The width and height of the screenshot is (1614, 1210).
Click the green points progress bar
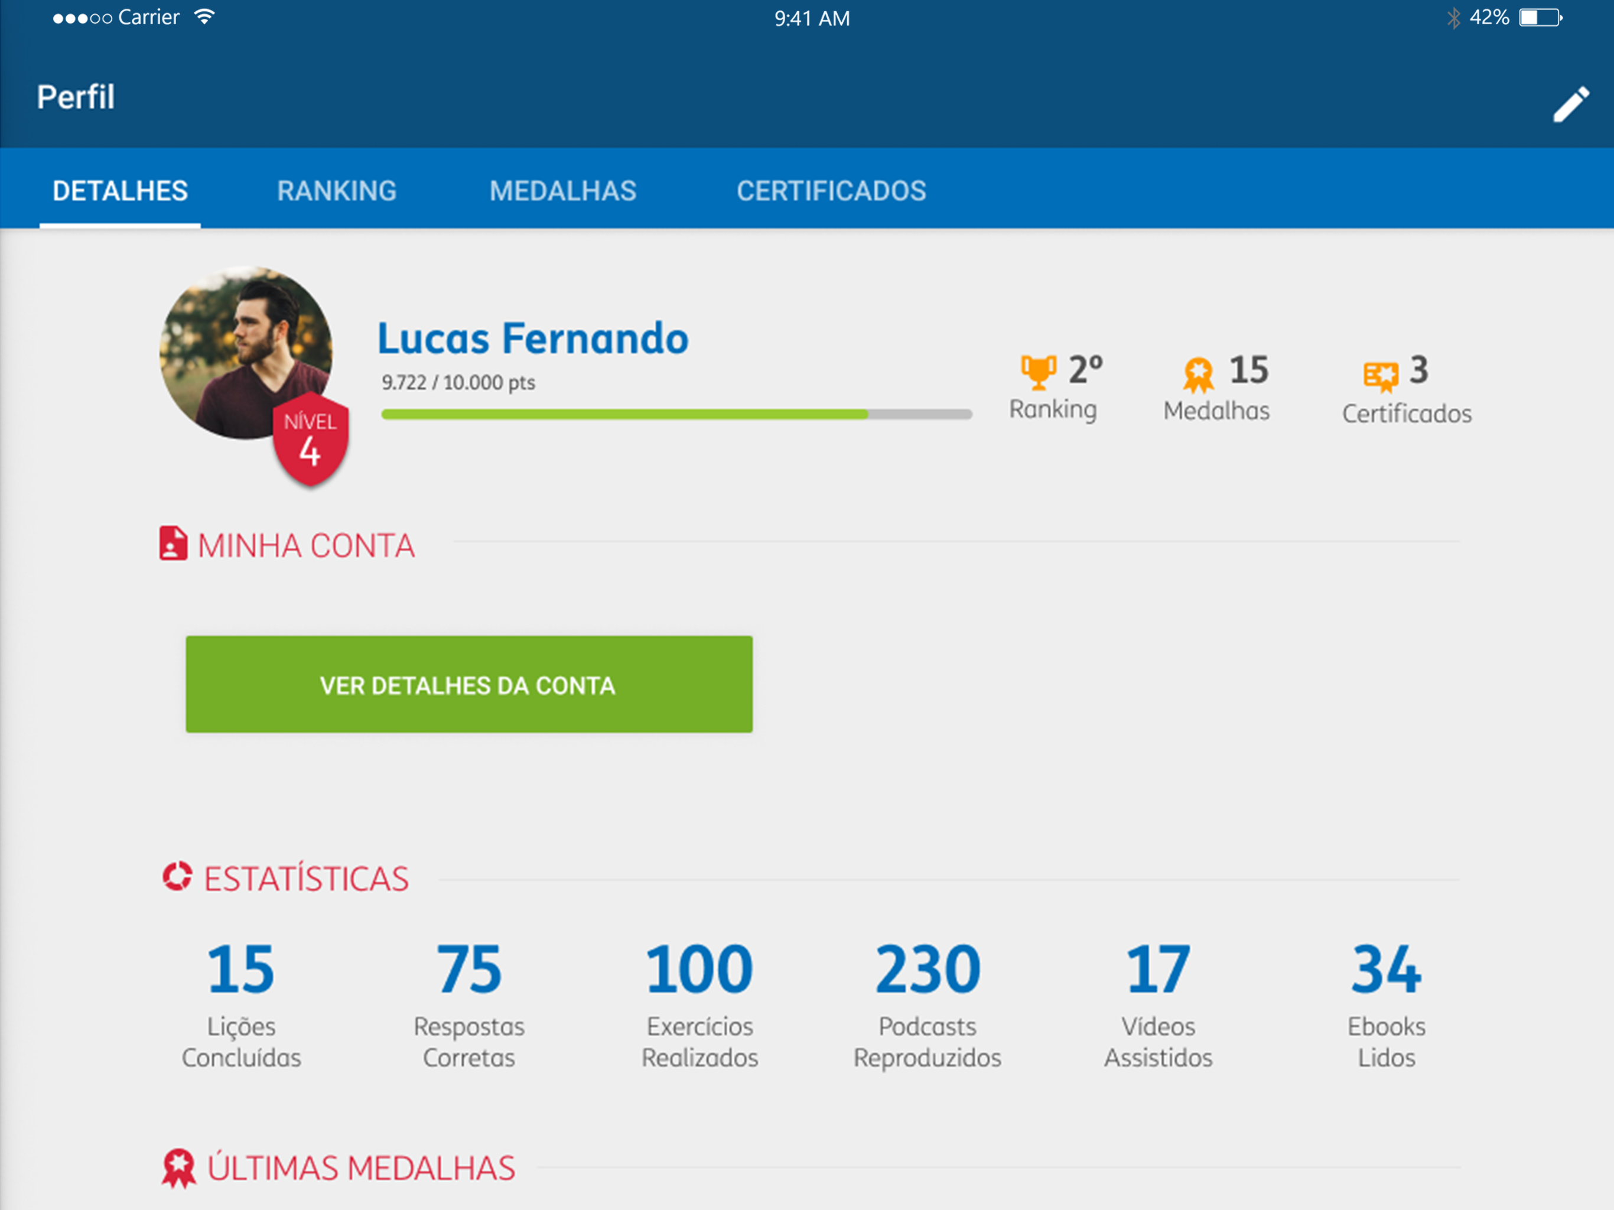pyautogui.click(x=676, y=415)
